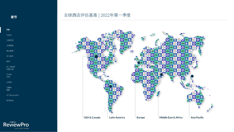Click the Middle East & Africa marker dot

click(x=161, y=74)
